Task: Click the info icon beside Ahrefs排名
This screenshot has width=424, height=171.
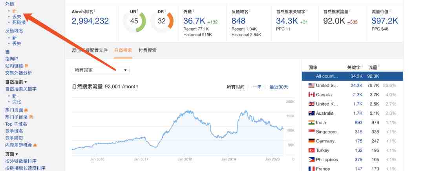Action: tap(94, 11)
